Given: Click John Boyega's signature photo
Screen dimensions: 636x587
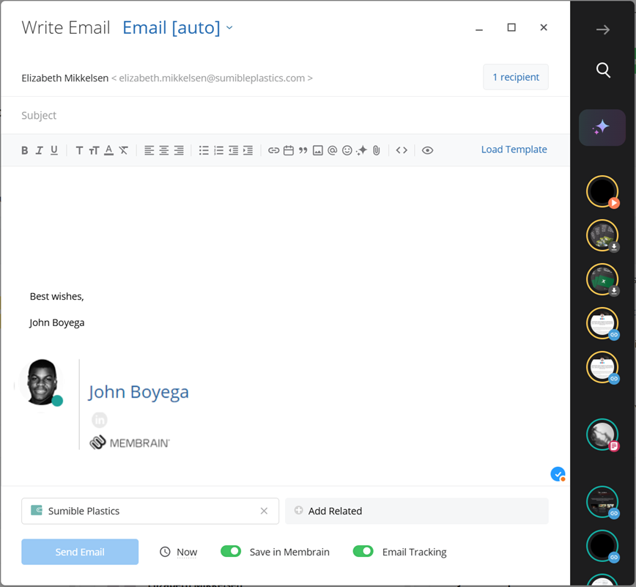Looking at the screenshot, I should [41, 383].
